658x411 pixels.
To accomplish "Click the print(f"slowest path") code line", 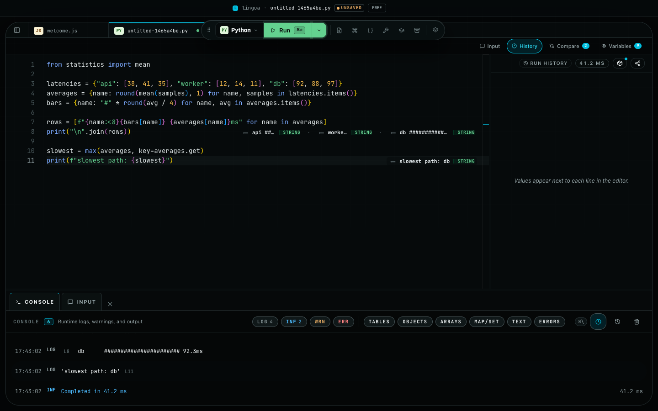I will (110, 160).
